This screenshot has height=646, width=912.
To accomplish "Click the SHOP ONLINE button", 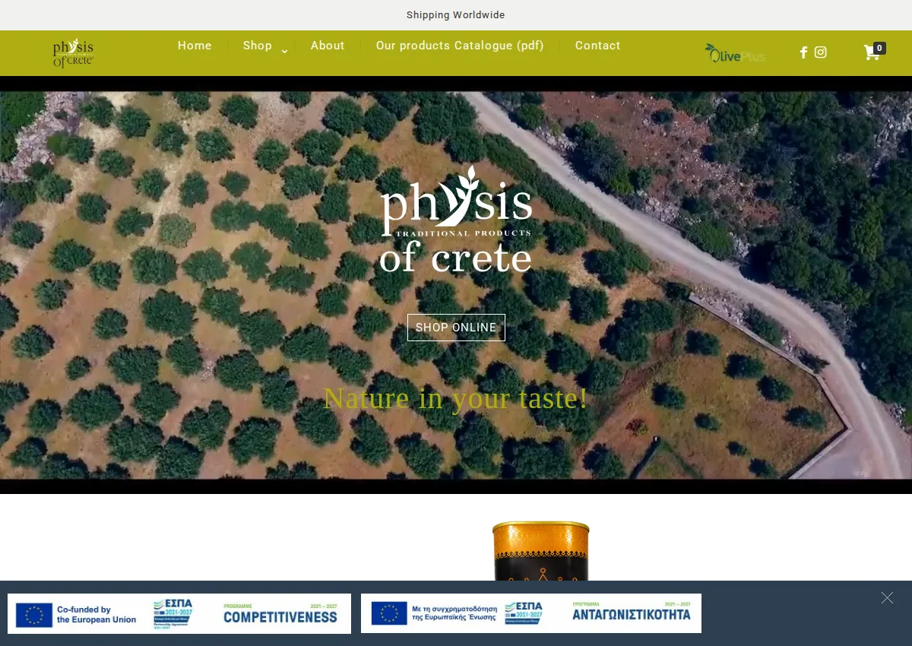I will coord(456,328).
